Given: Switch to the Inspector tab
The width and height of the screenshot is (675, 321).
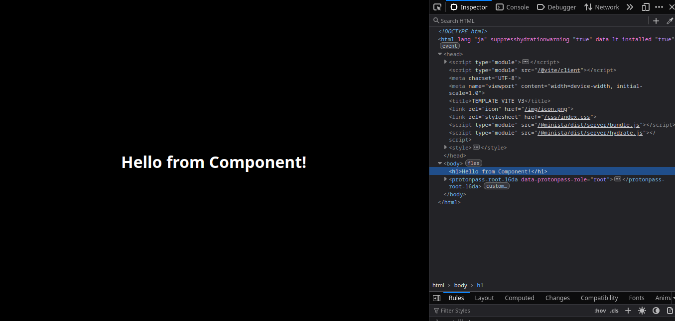Looking at the screenshot, I should [x=469, y=7].
